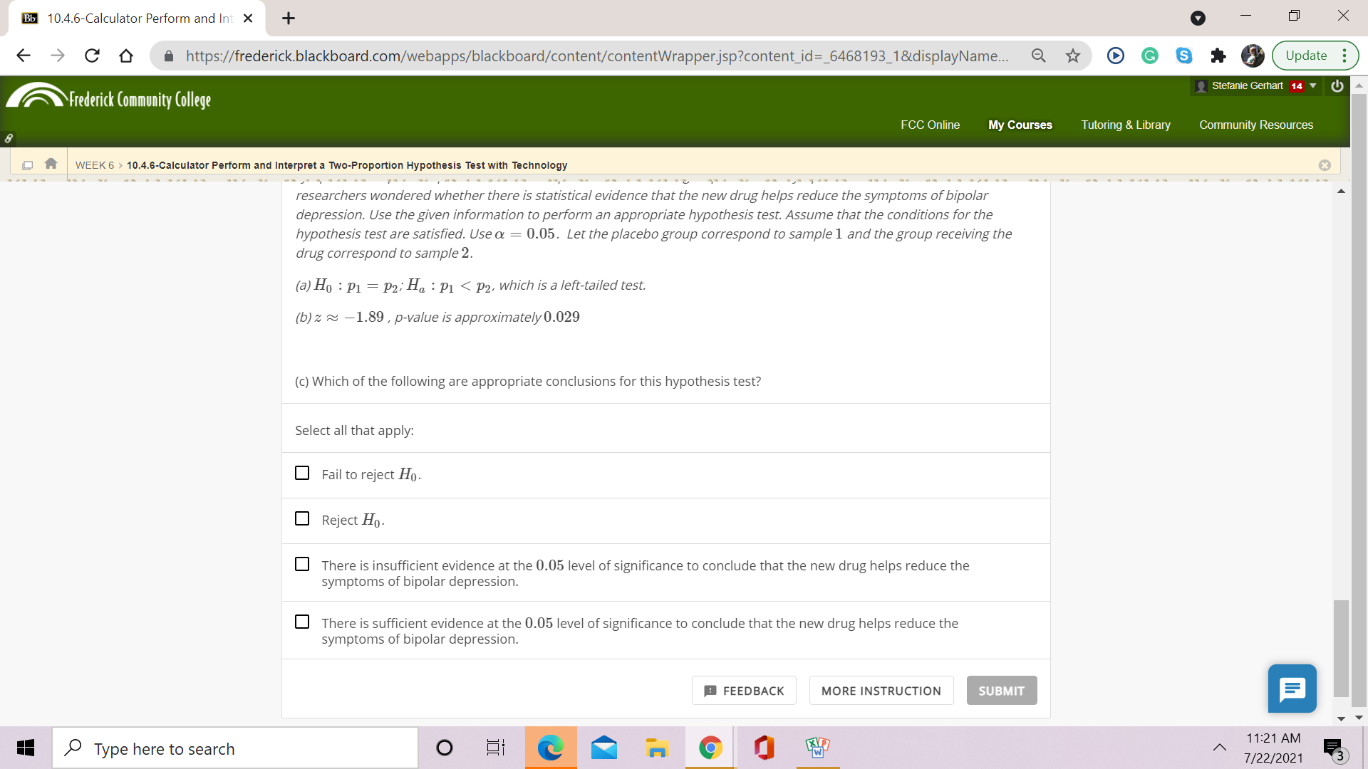Open the My Courses tab
This screenshot has height=769, width=1368.
(1020, 125)
